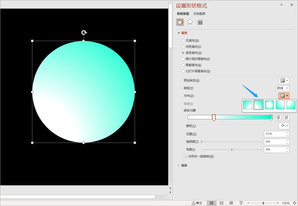Viewport: 298px width, 206px height.
Task: Decrease Brightness with down spinner
Action: tap(287, 151)
